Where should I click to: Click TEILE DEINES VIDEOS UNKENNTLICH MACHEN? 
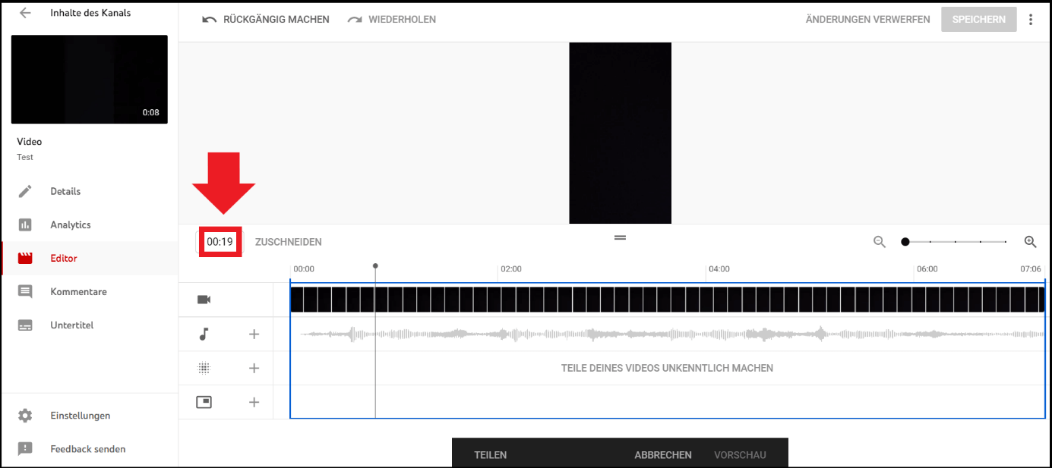(667, 368)
